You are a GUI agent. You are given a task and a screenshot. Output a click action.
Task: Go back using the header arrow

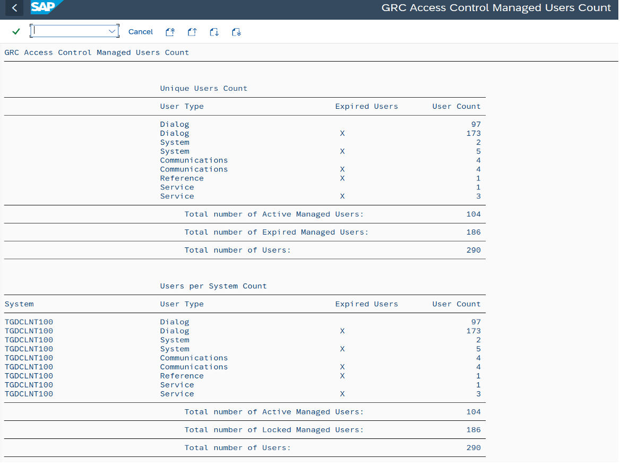tap(14, 7)
